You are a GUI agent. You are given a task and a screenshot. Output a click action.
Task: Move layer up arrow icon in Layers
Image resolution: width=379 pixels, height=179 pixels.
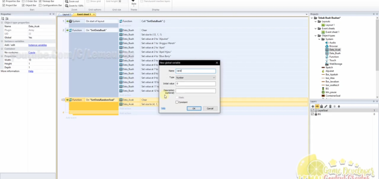334,106
